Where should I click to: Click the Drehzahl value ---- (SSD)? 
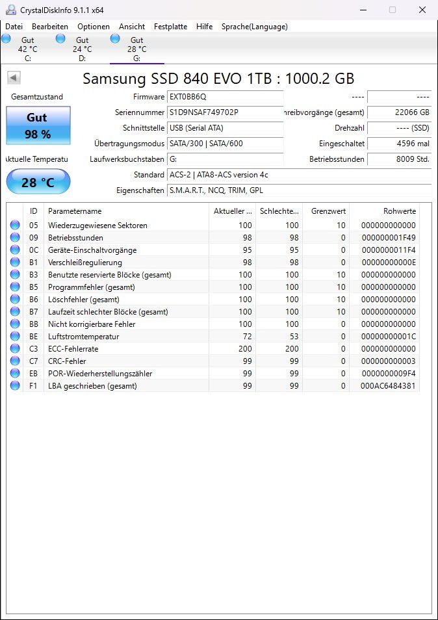(x=400, y=128)
